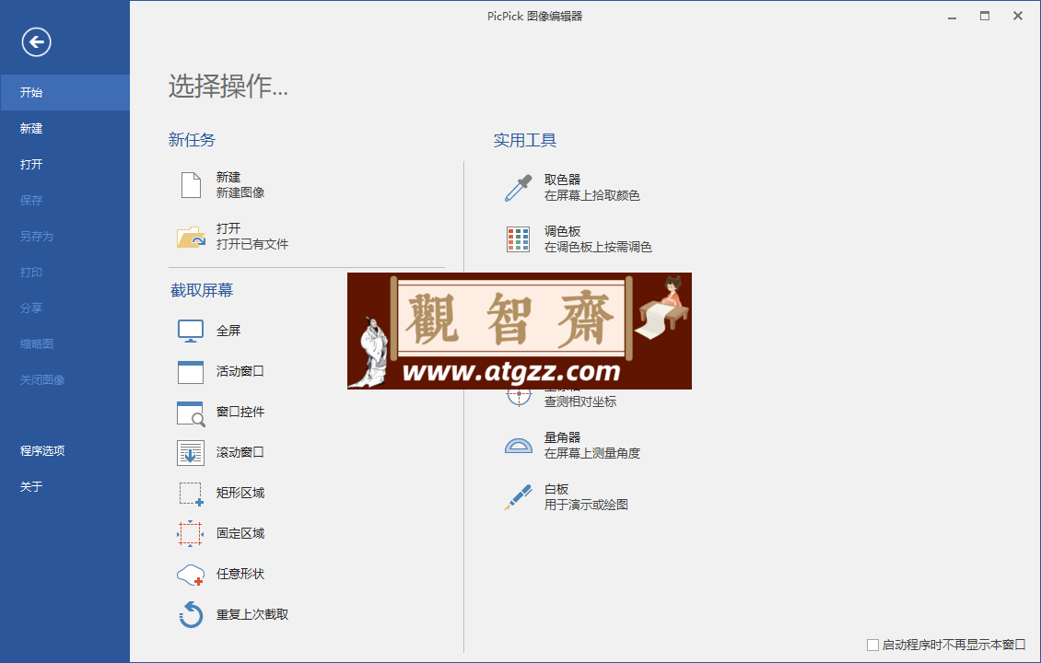Click the 滚动窗口 label
Screen dimensions: 1041x663
tap(240, 453)
